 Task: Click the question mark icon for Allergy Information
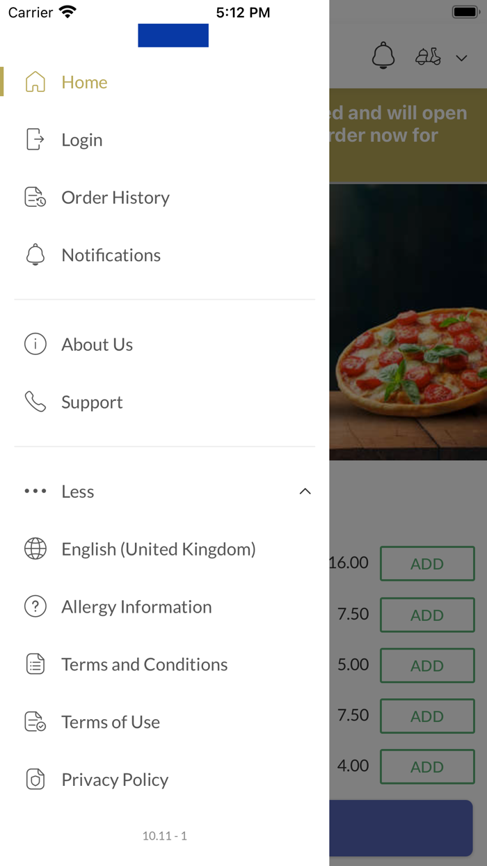tap(35, 606)
